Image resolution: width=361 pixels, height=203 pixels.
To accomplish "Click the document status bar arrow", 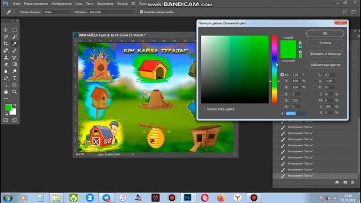I will (133, 155).
